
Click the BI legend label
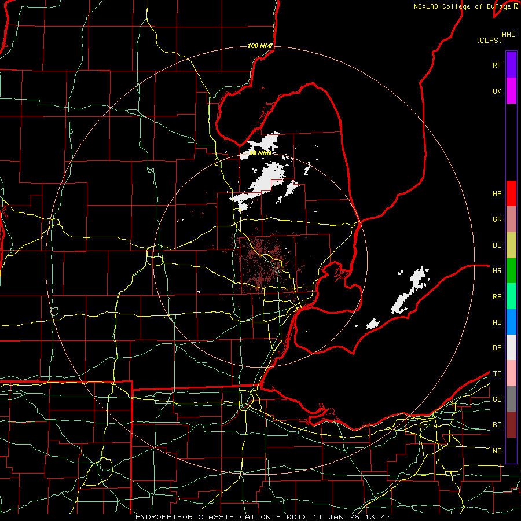tap(497, 425)
